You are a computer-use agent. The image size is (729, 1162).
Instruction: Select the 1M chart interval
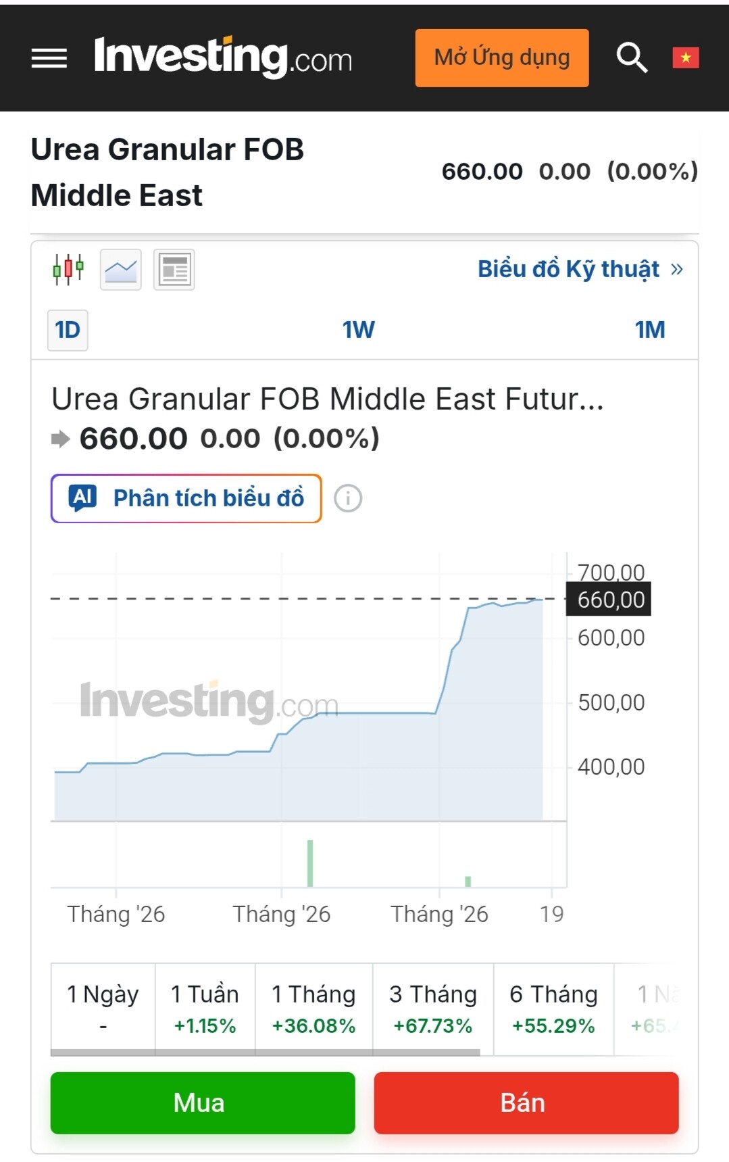pyautogui.click(x=649, y=330)
